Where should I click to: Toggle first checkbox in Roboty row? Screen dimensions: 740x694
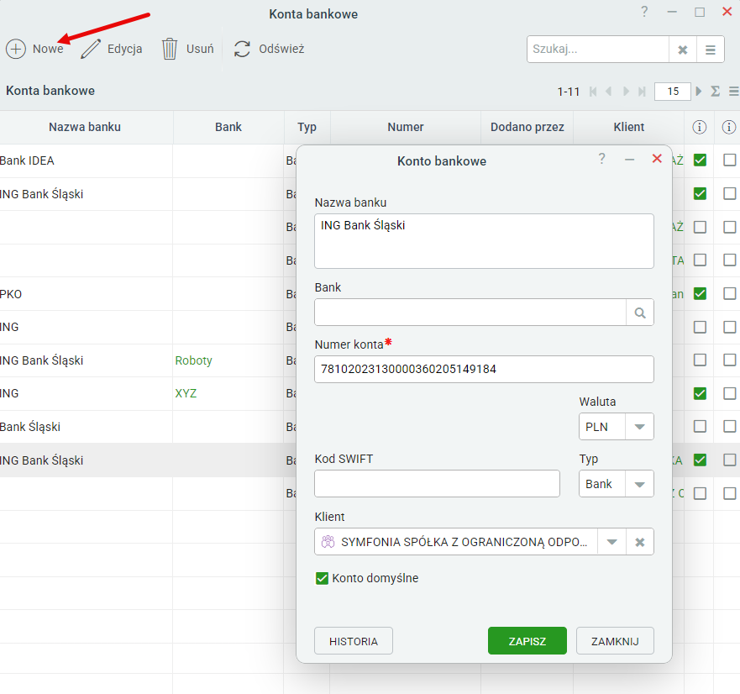click(700, 360)
